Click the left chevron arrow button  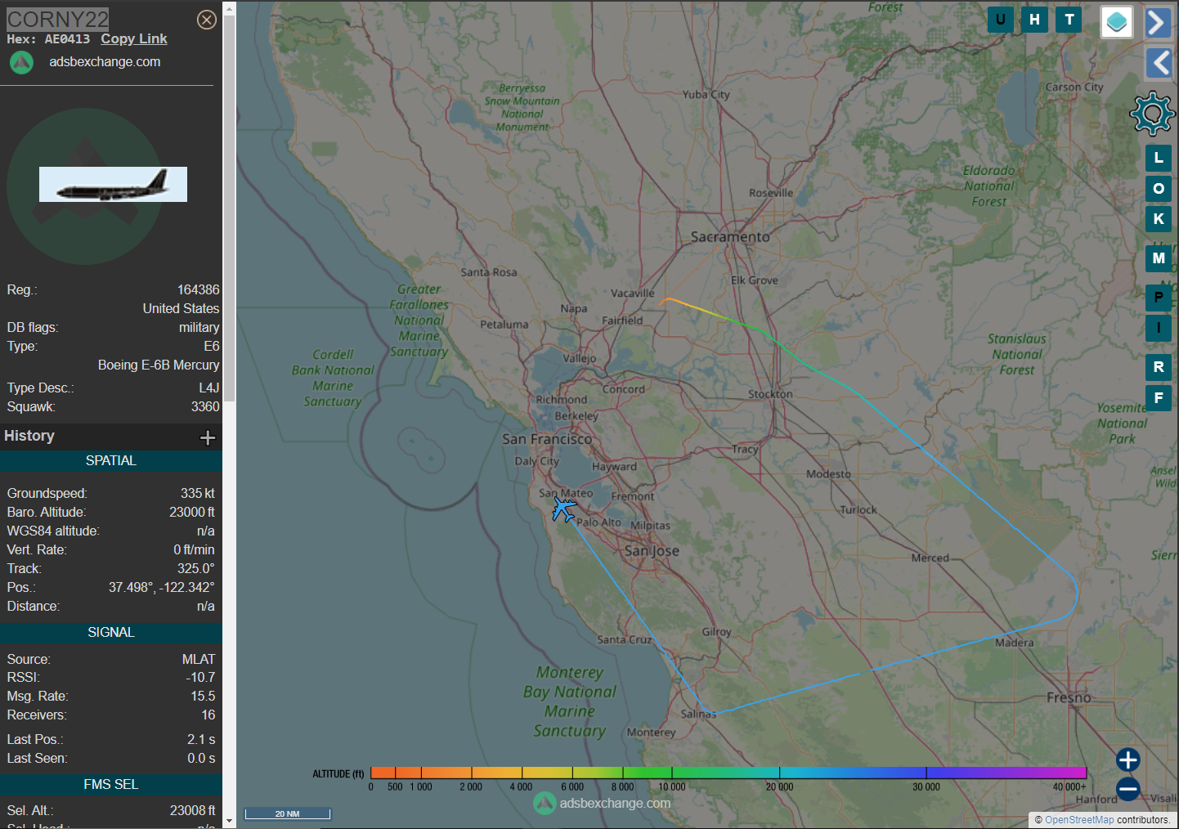tap(1158, 62)
